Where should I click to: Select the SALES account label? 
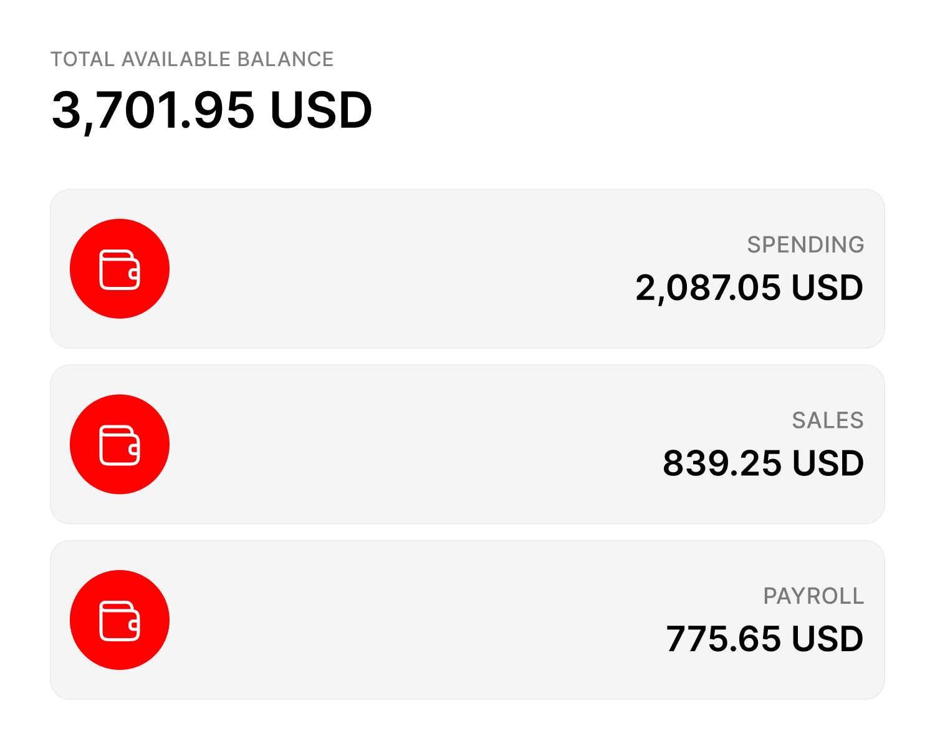pyautogui.click(x=827, y=421)
